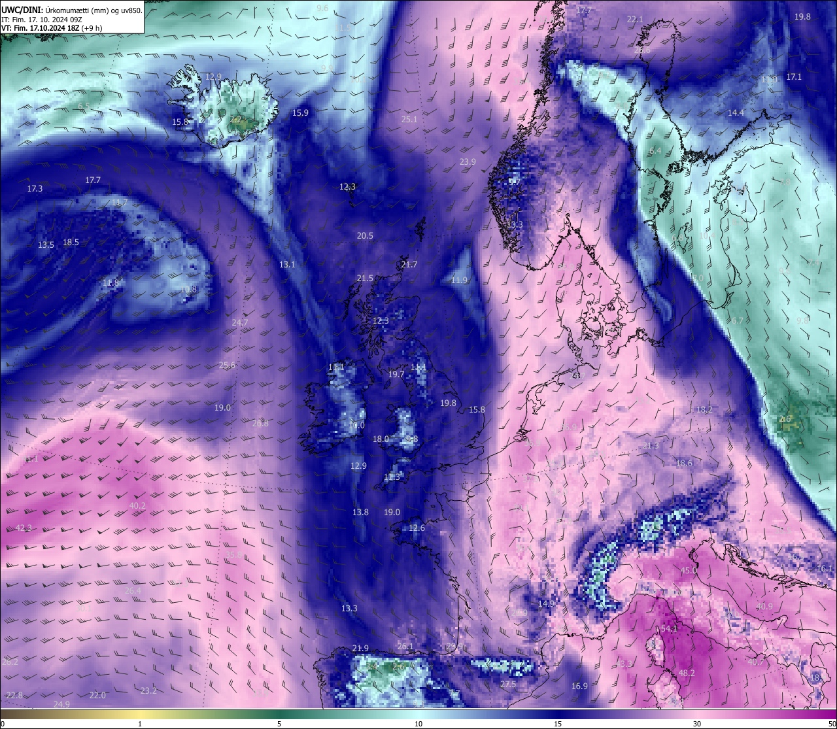Click the 14.4 value over Finland
This screenshot has width=837, height=729.
[736, 112]
